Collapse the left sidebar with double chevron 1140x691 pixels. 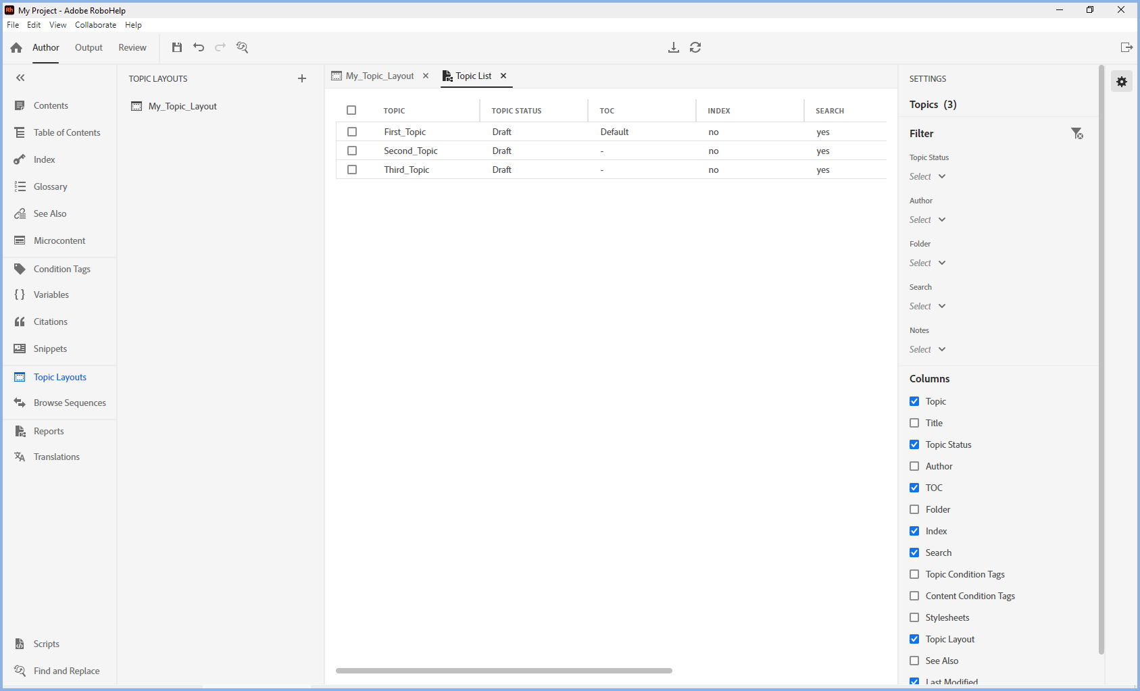tap(20, 78)
